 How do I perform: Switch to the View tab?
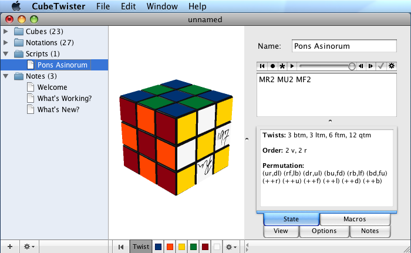coord(281,231)
